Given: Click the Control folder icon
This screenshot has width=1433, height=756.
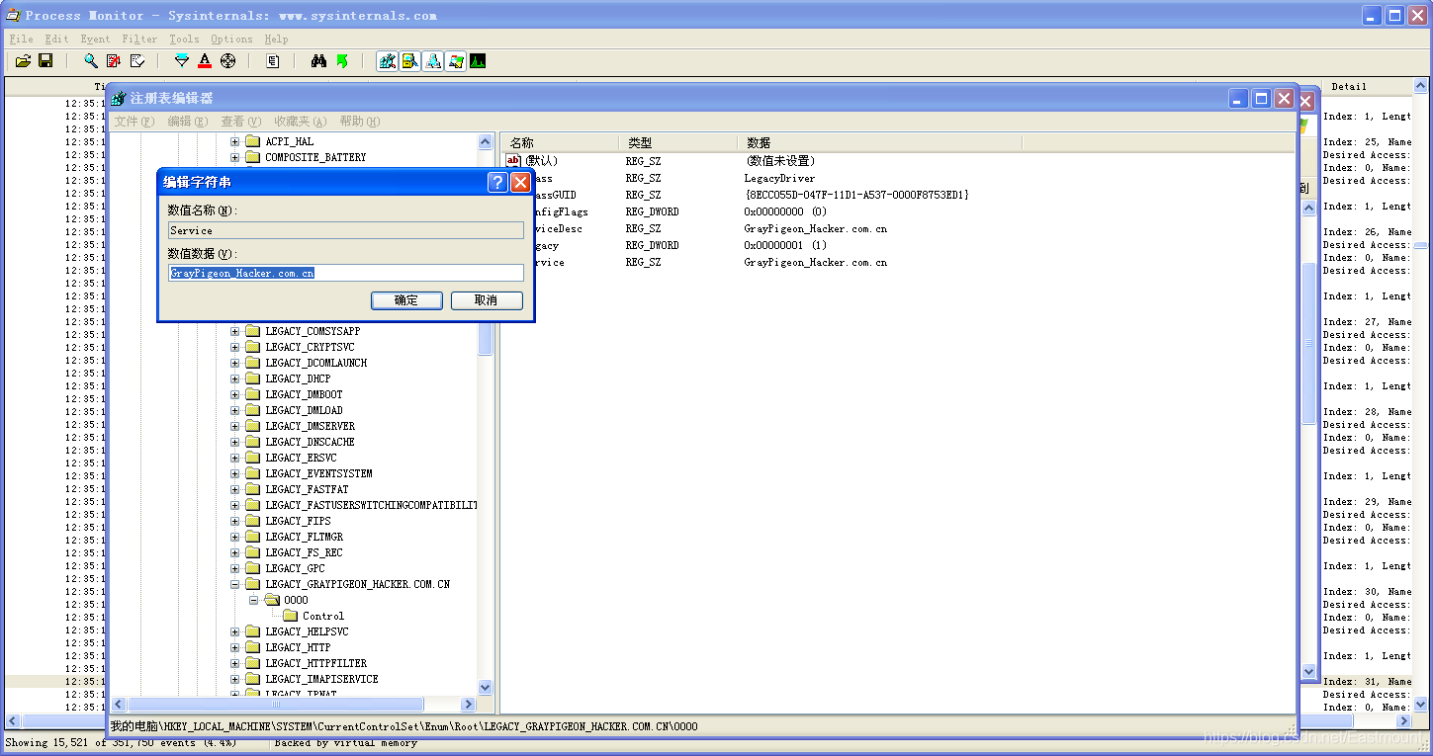Looking at the screenshot, I should [x=291, y=616].
